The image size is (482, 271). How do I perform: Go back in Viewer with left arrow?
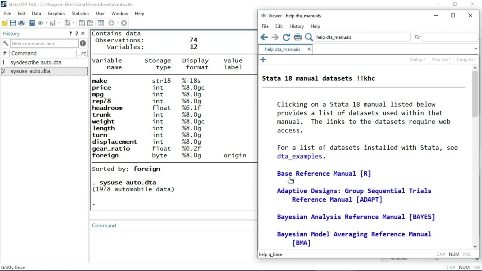tap(264, 37)
